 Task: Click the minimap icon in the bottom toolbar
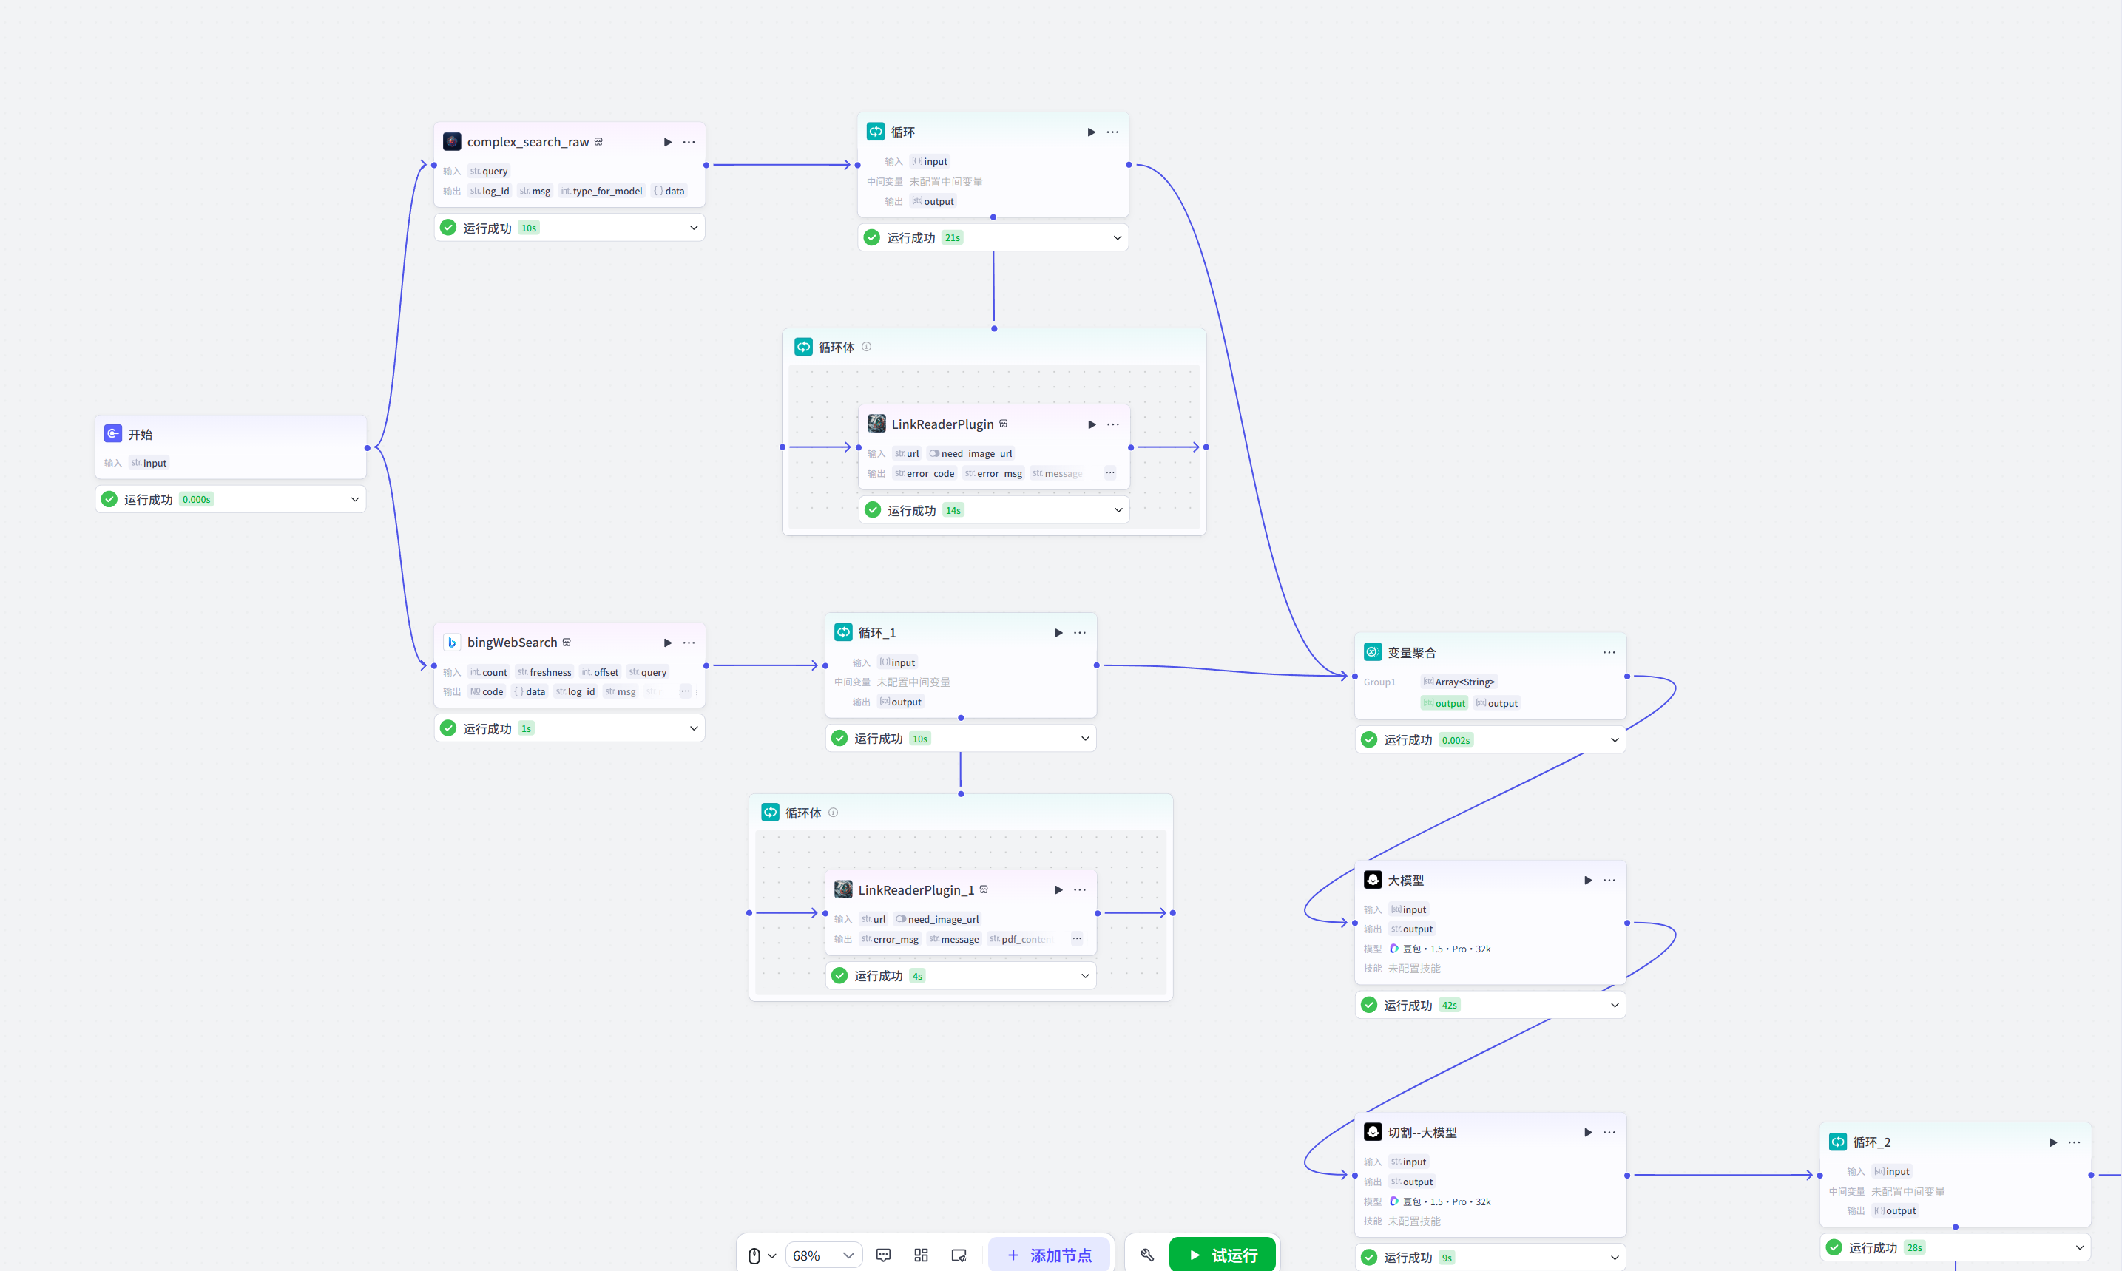pos(959,1255)
